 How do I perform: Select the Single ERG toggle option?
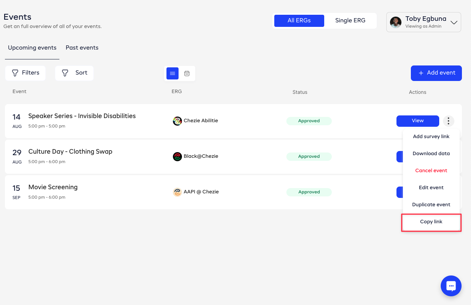(x=350, y=21)
